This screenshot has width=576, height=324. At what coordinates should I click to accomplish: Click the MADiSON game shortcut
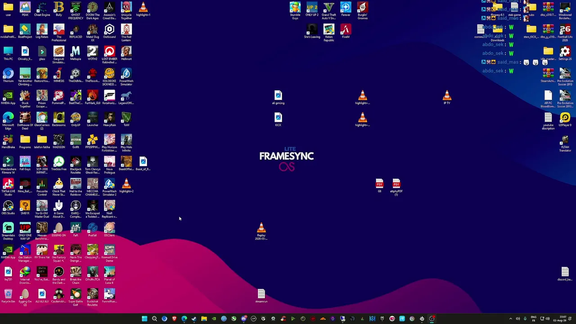pos(58,142)
